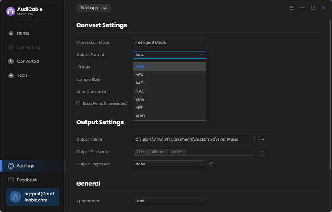Screen dimensions: 332x212
Task: Close the AudiCable window
Action: (x=323, y=8)
